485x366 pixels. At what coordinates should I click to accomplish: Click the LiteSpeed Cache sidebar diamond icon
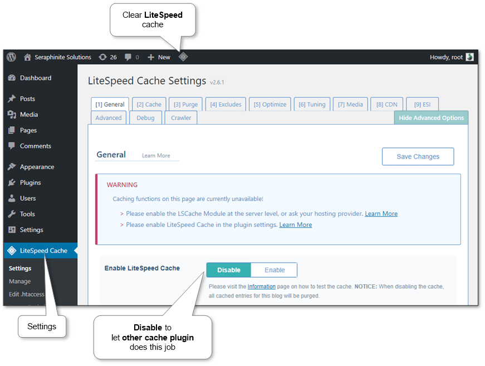click(x=12, y=250)
